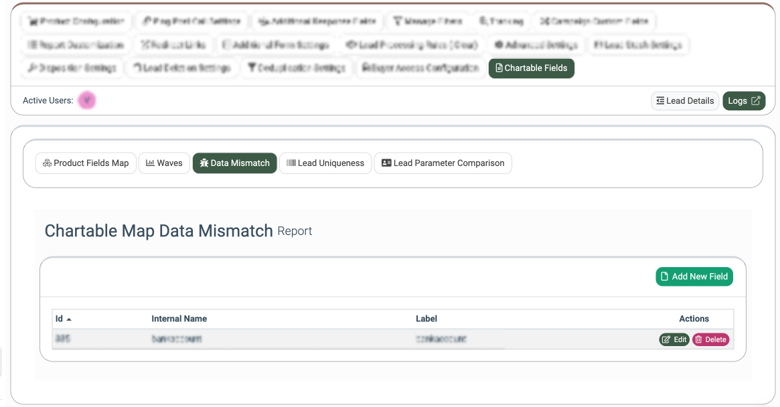Go to the Tracking tab
Image resolution: width=780 pixels, height=407 pixels.
coord(501,21)
